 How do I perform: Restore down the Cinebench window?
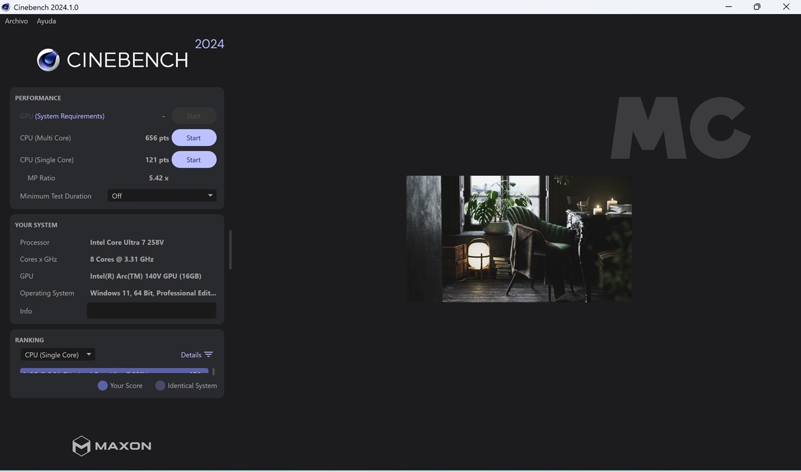click(757, 7)
